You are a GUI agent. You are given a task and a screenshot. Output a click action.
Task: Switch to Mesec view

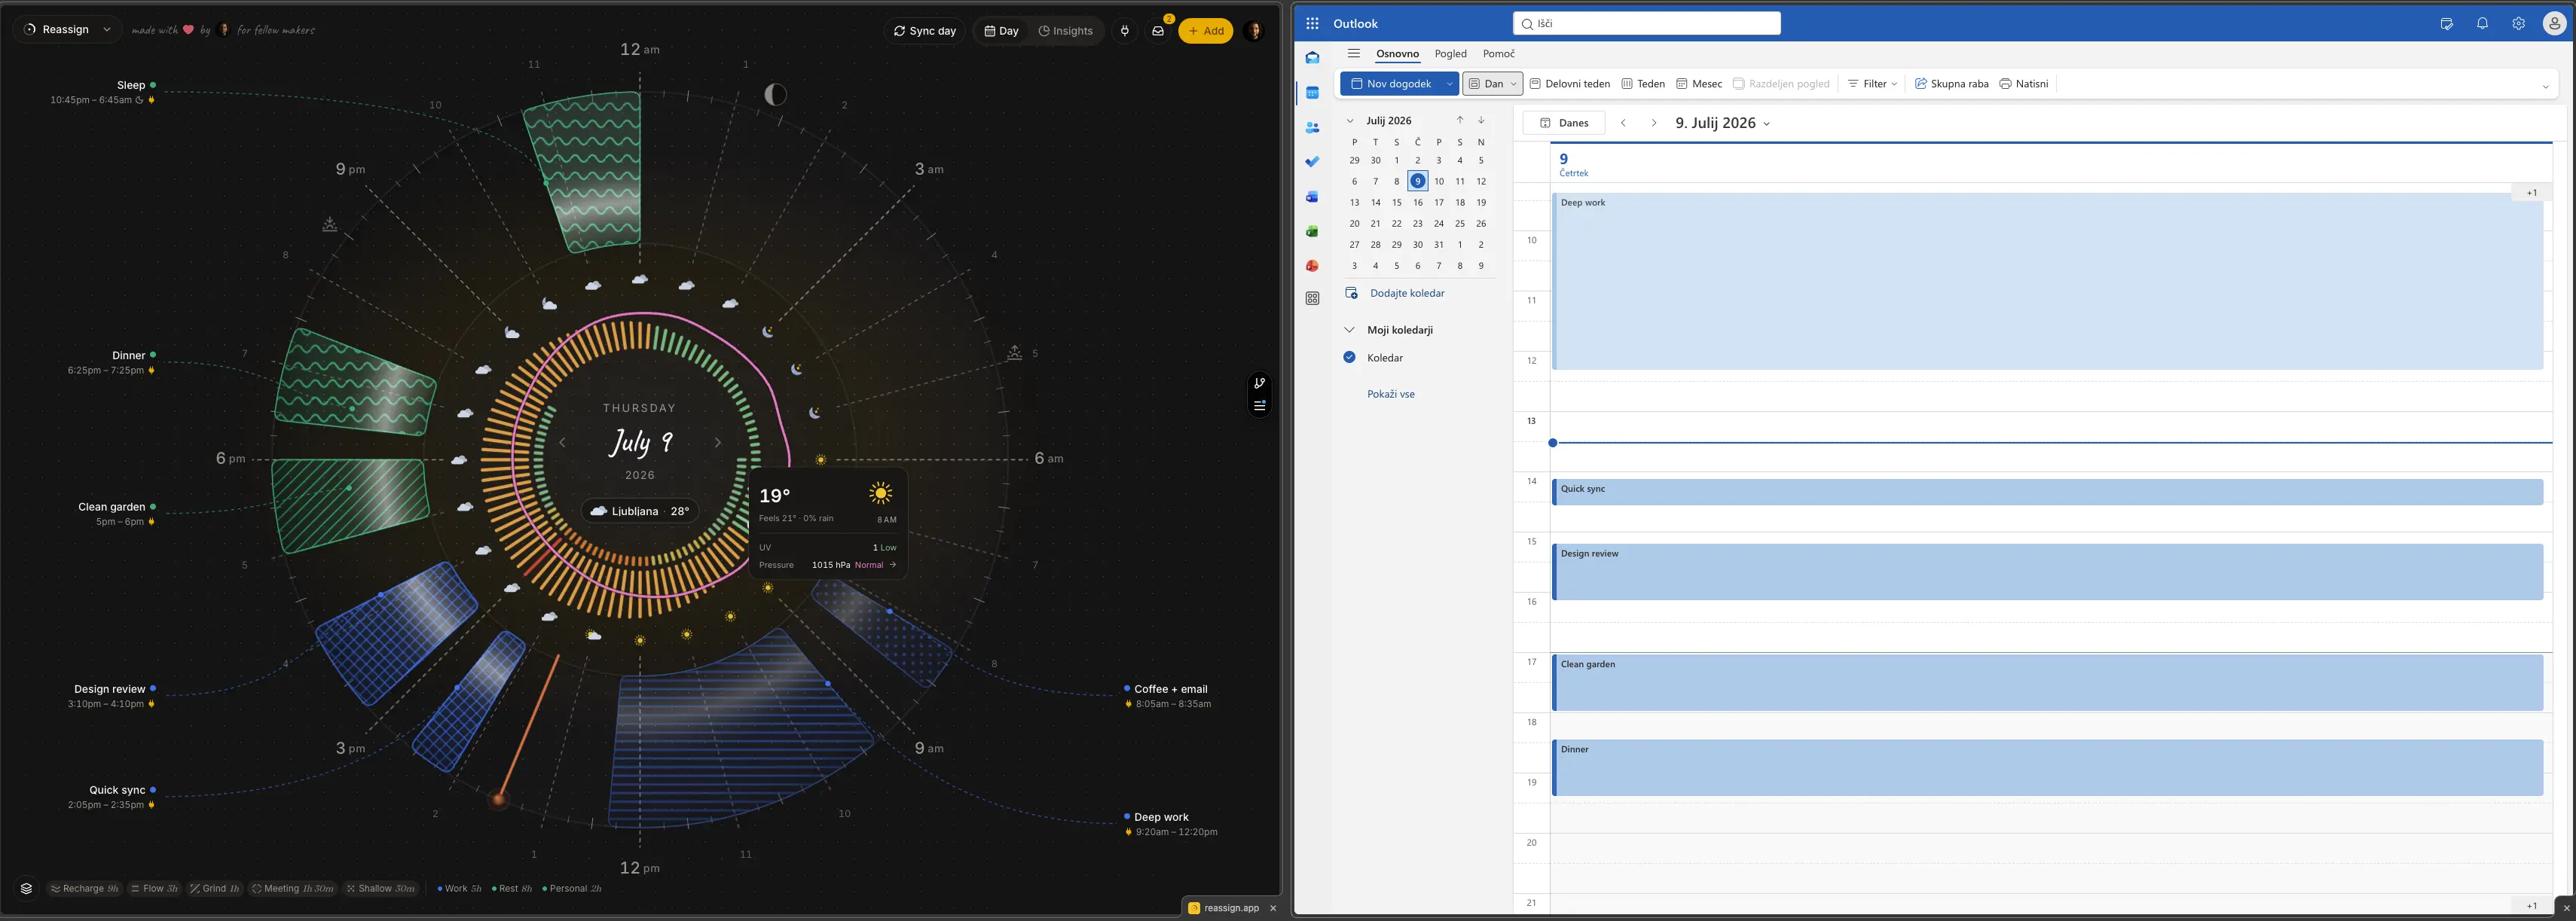coord(1698,84)
